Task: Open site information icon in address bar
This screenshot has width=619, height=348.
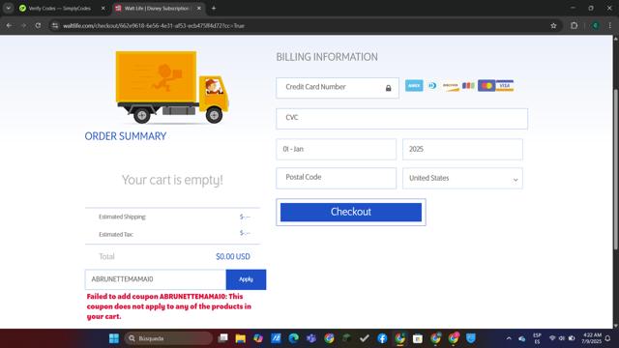Action: (x=55, y=26)
